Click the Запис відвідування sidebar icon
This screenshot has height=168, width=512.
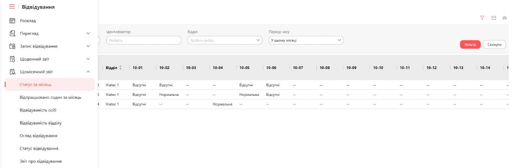[x=12, y=46]
